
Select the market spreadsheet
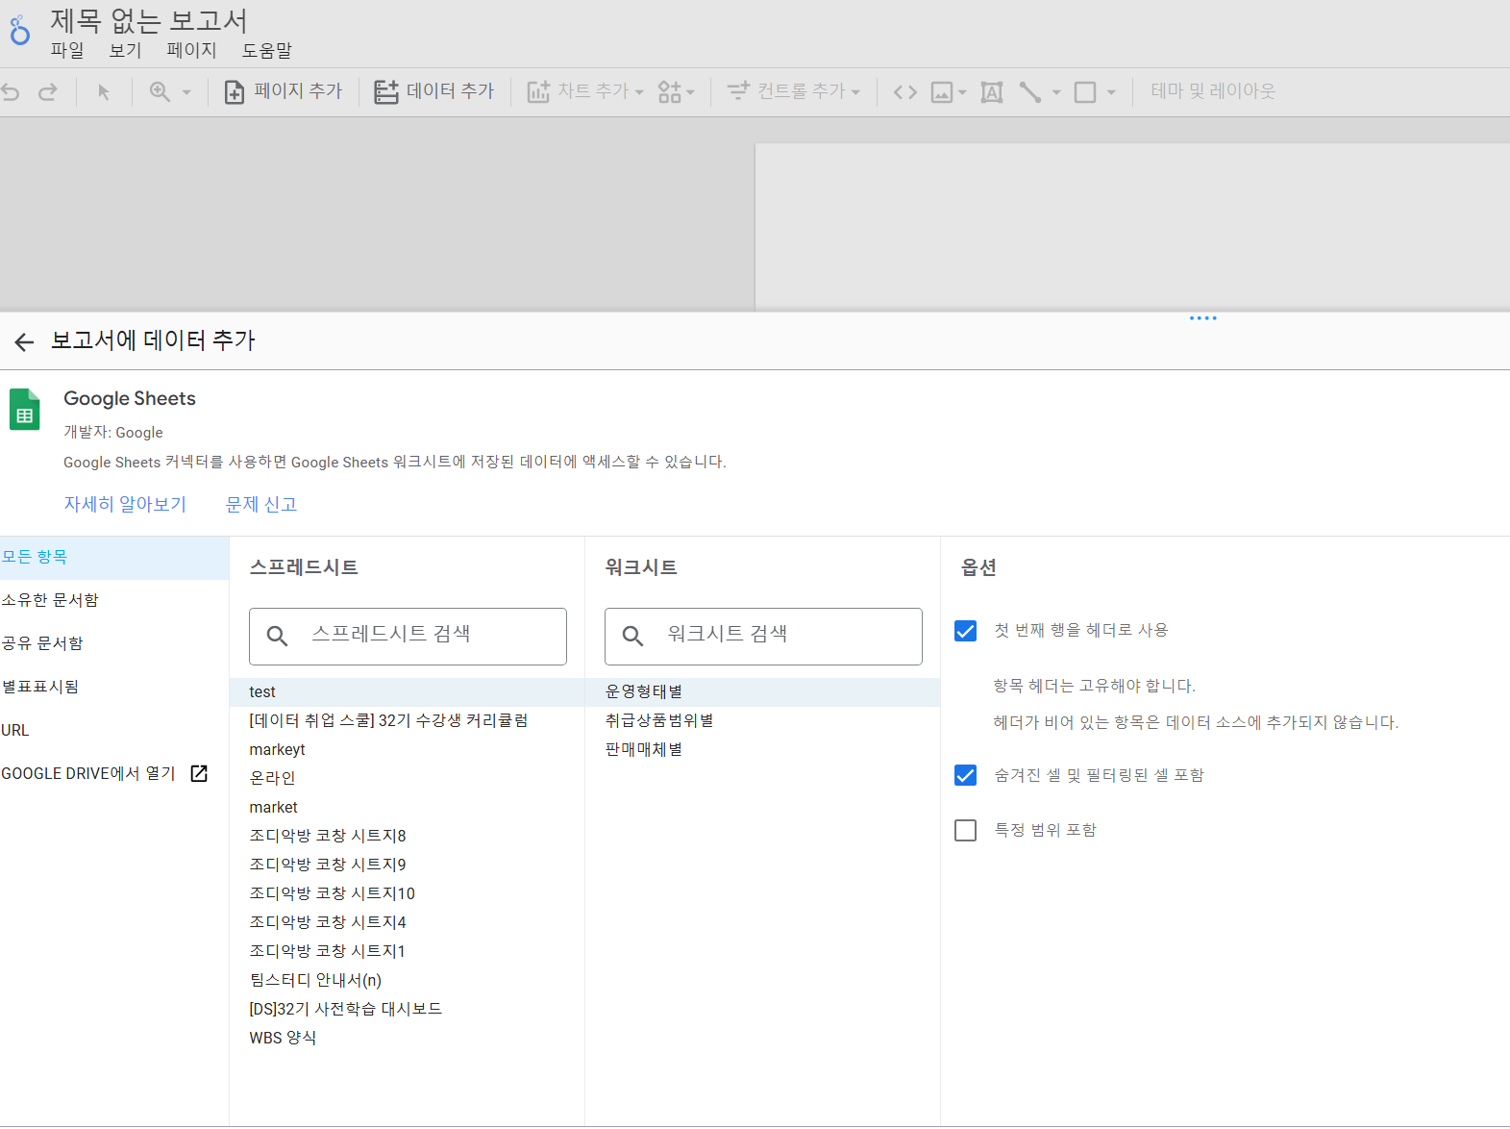coord(407,807)
